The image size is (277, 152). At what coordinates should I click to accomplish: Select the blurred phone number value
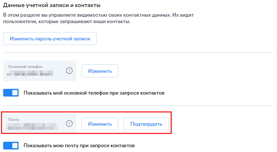30,74
